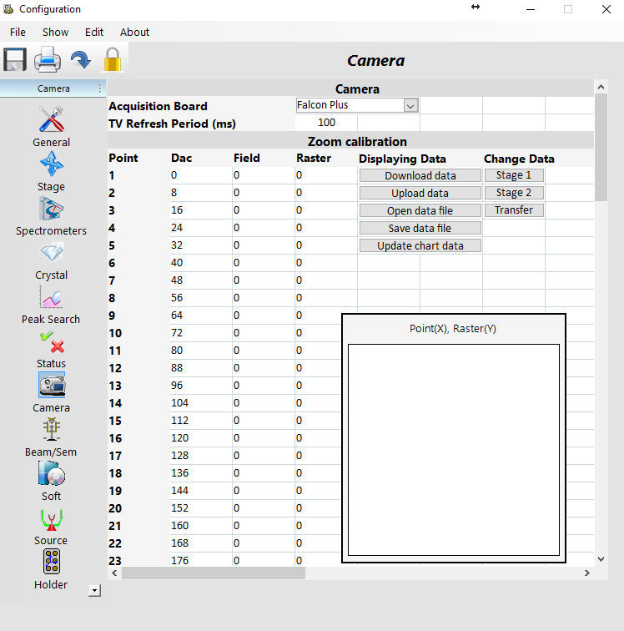Expand the Acquisition Board dropdown
Viewport: 624px width, 631px height.
pyautogui.click(x=410, y=106)
